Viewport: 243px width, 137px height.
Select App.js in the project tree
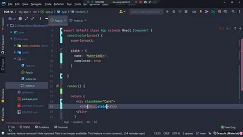27,72
